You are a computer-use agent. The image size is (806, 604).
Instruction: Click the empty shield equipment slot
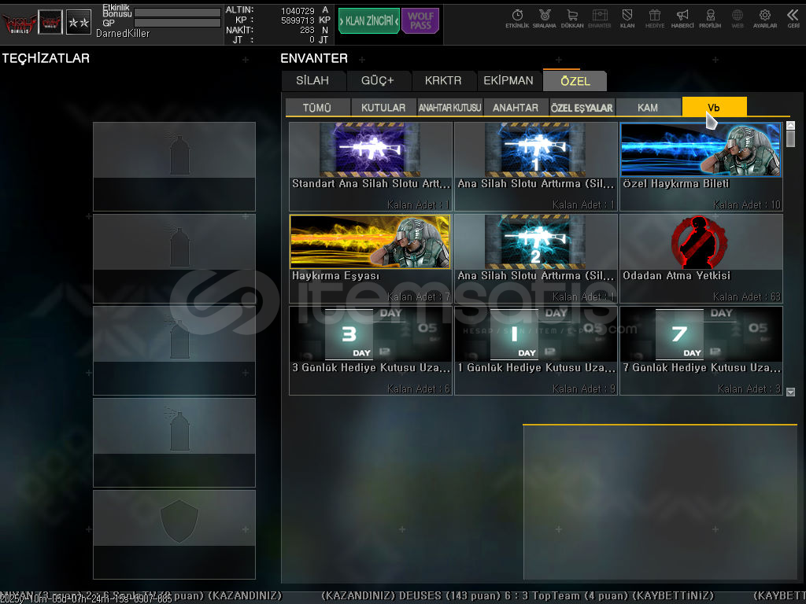[x=174, y=534]
